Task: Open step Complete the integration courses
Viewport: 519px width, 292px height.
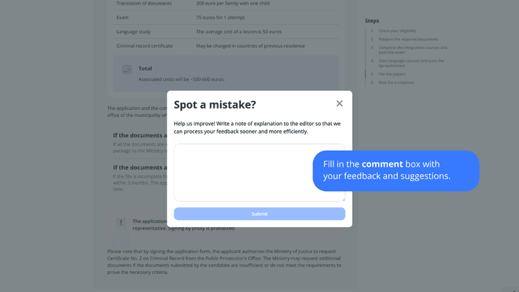Action: [412, 50]
